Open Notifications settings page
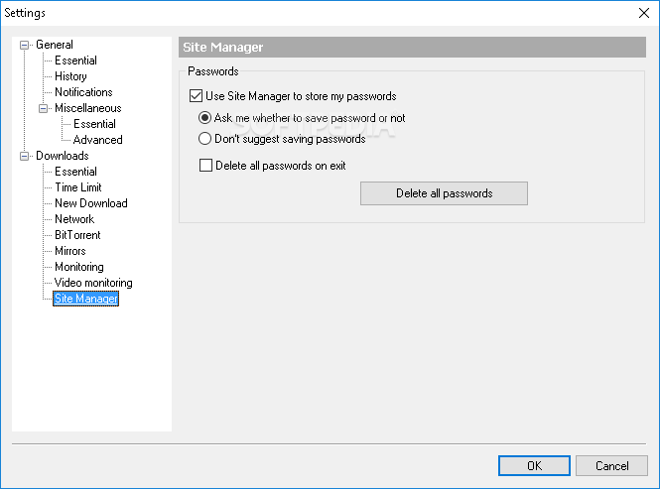 [x=83, y=92]
